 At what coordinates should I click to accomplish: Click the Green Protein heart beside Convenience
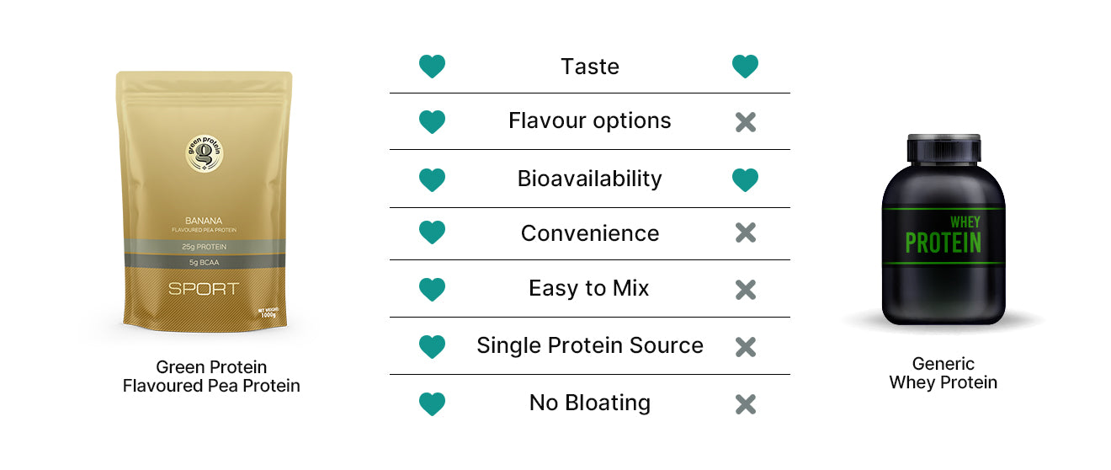pyautogui.click(x=432, y=233)
